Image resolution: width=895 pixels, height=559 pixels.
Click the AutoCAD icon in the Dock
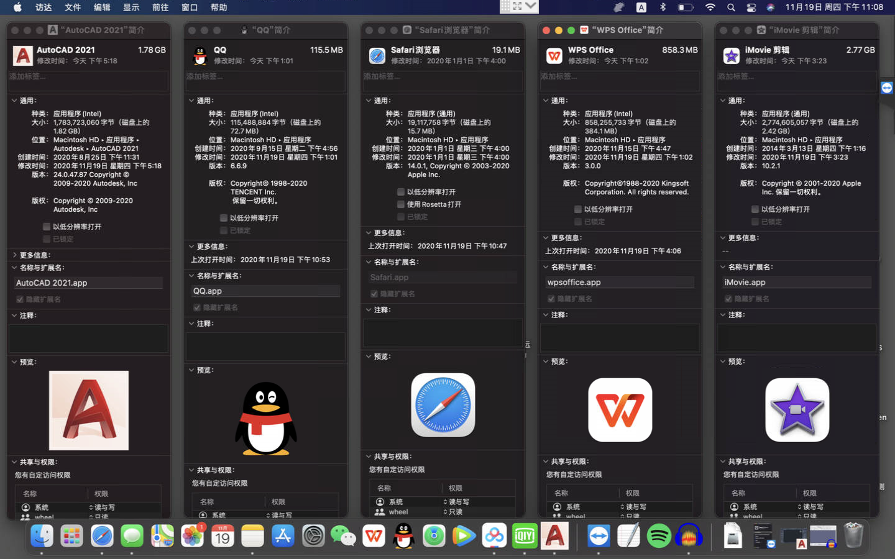555,535
